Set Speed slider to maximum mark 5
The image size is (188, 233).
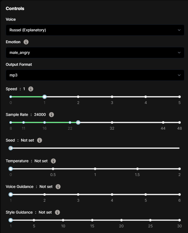180,97
